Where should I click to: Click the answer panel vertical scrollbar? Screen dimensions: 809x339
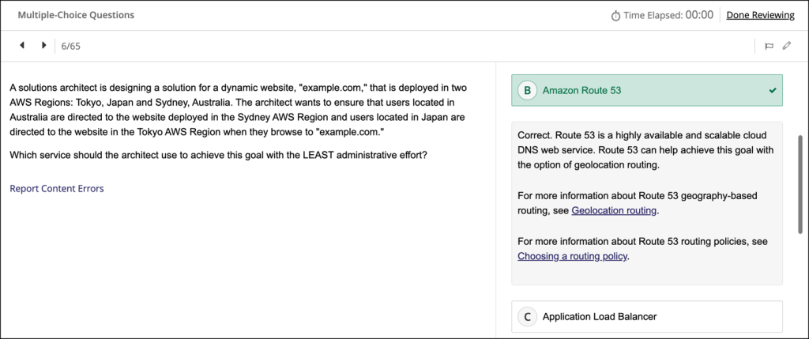pyautogui.click(x=800, y=184)
